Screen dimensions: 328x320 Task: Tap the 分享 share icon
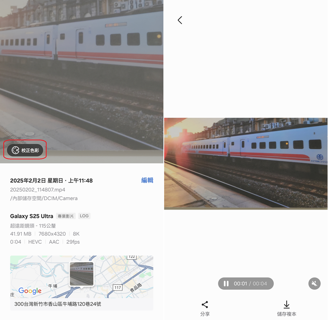[205, 305]
